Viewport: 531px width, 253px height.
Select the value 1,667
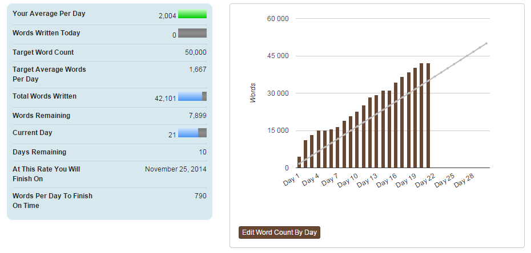[x=198, y=70]
